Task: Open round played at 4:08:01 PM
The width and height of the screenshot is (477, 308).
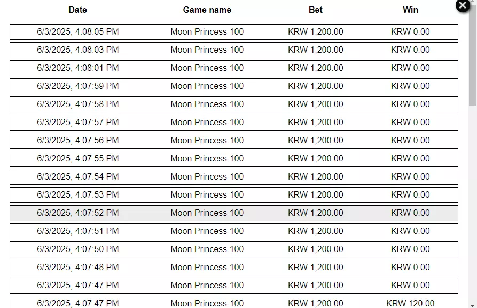Action: (233, 68)
